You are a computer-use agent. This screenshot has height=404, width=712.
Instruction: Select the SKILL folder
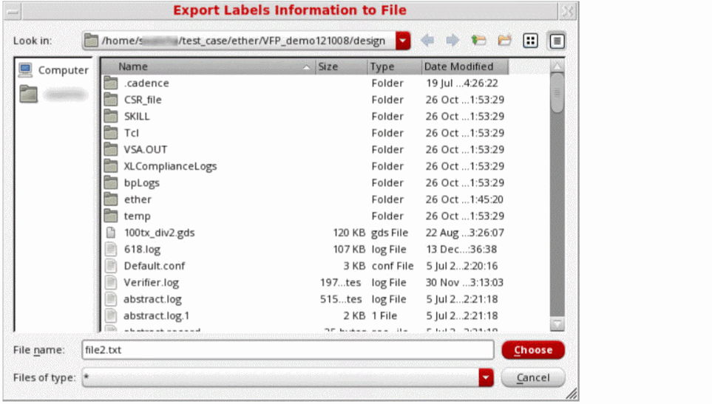pos(137,117)
